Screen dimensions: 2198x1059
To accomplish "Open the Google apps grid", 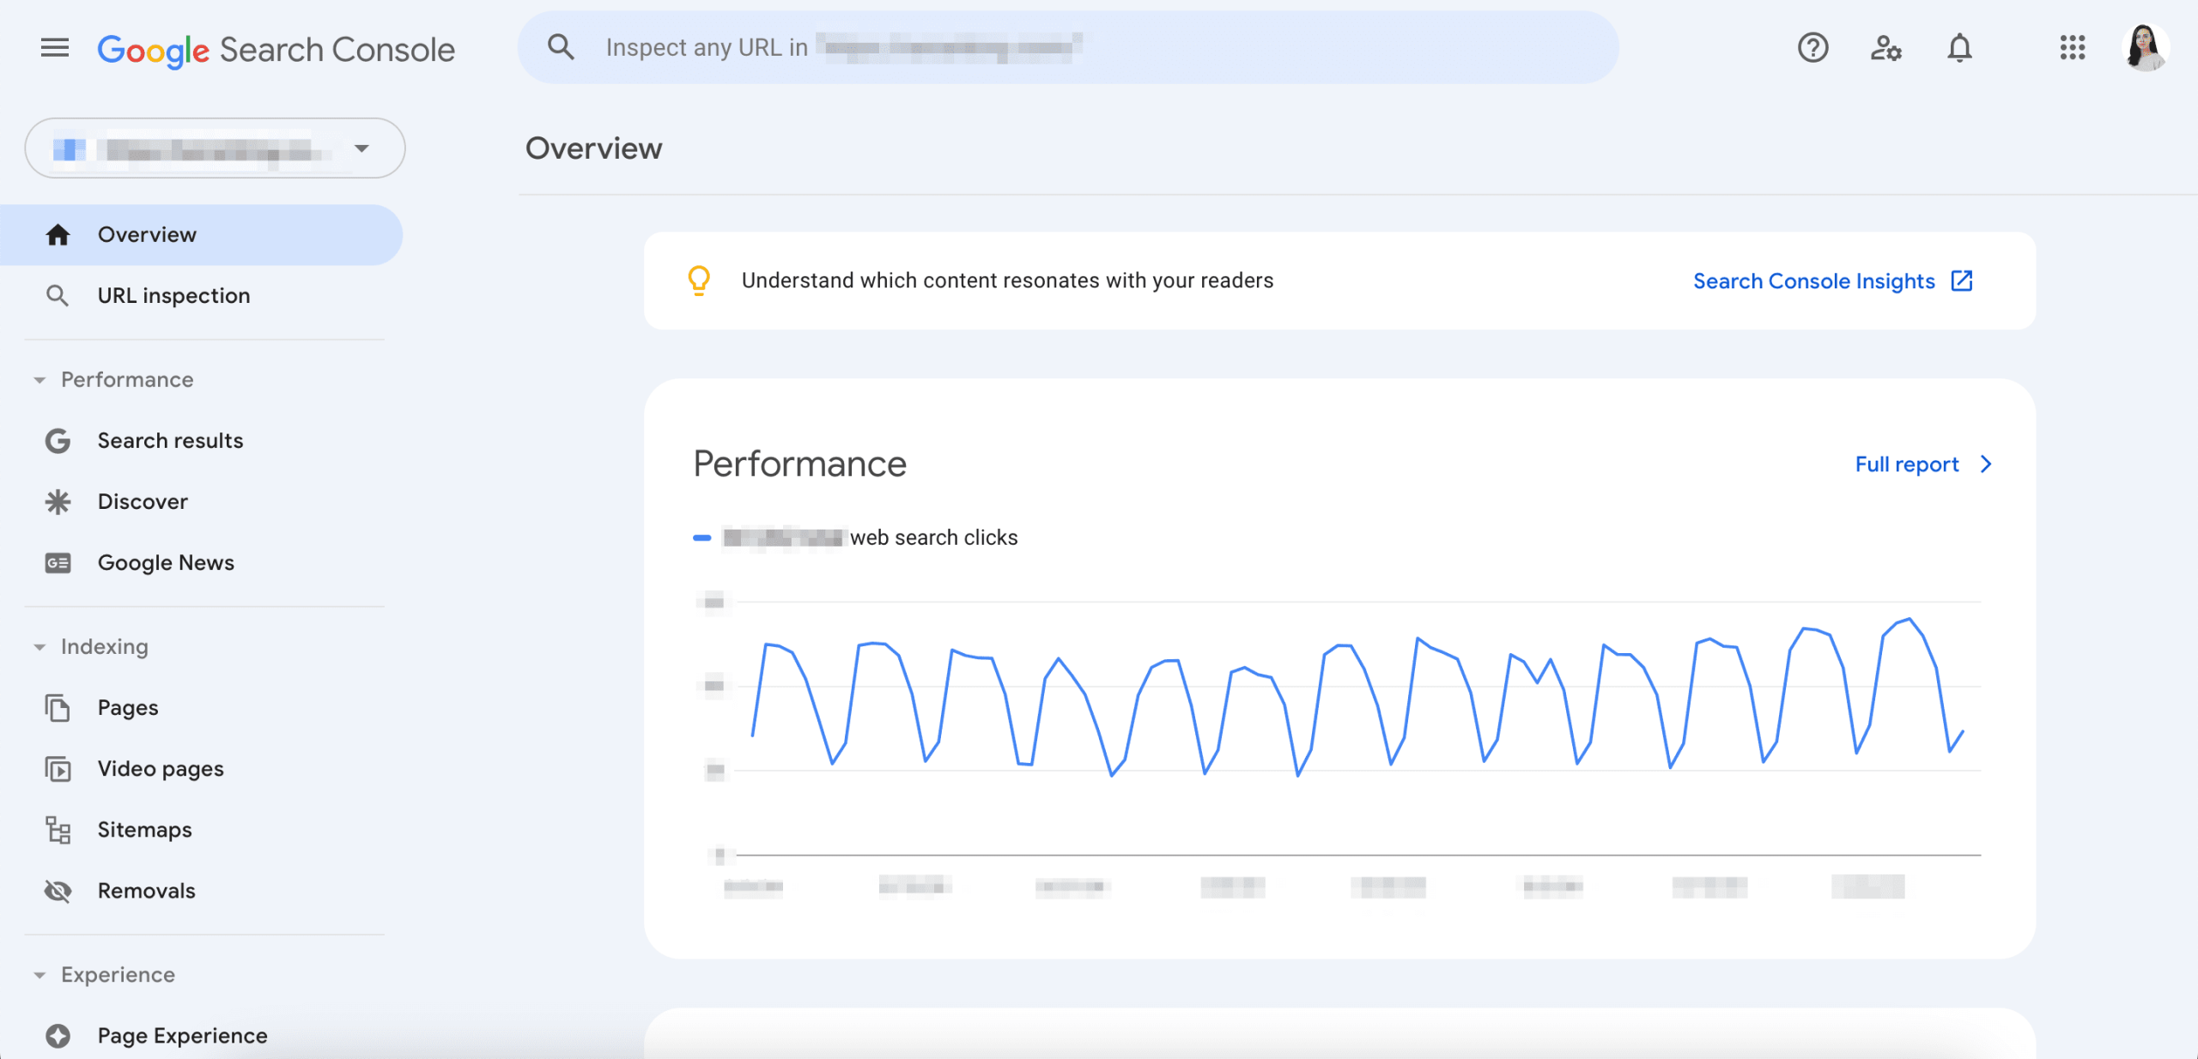I will pyautogui.click(x=2072, y=47).
